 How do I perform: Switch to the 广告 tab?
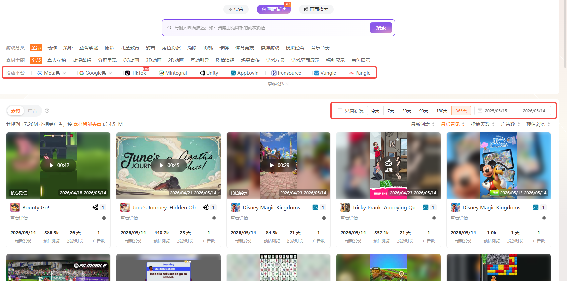click(x=32, y=111)
